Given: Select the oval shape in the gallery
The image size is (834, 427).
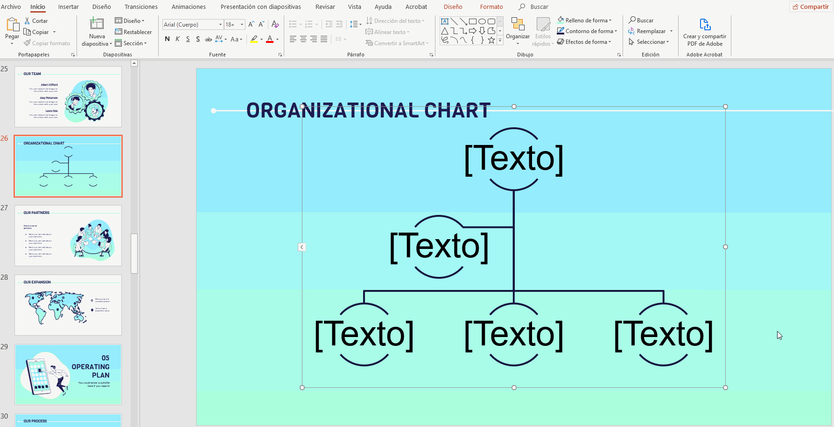Looking at the screenshot, I should point(482,21).
